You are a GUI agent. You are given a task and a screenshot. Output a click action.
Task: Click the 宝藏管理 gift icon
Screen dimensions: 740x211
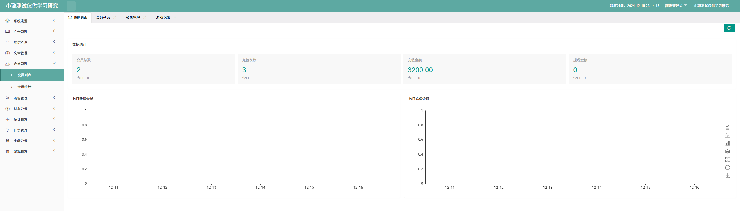click(x=8, y=141)
